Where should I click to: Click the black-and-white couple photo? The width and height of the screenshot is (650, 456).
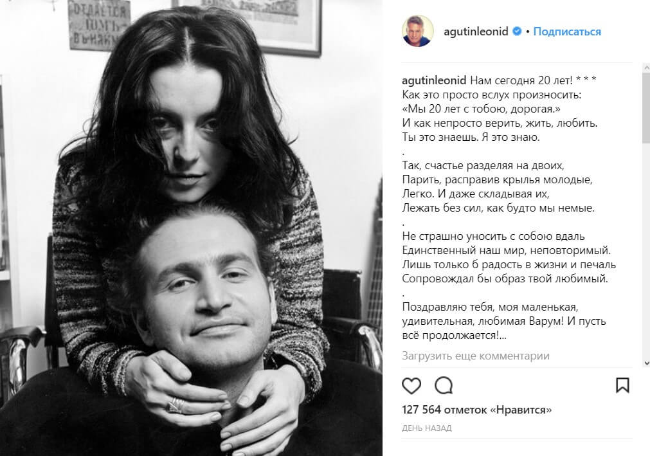191,228
